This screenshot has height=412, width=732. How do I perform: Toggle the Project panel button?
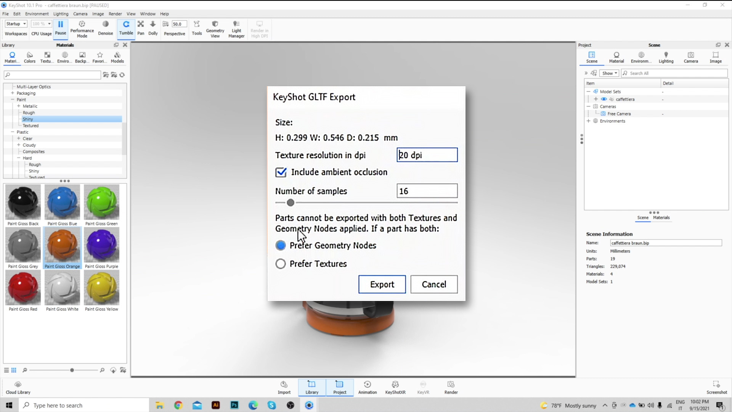tap(340, 387)
